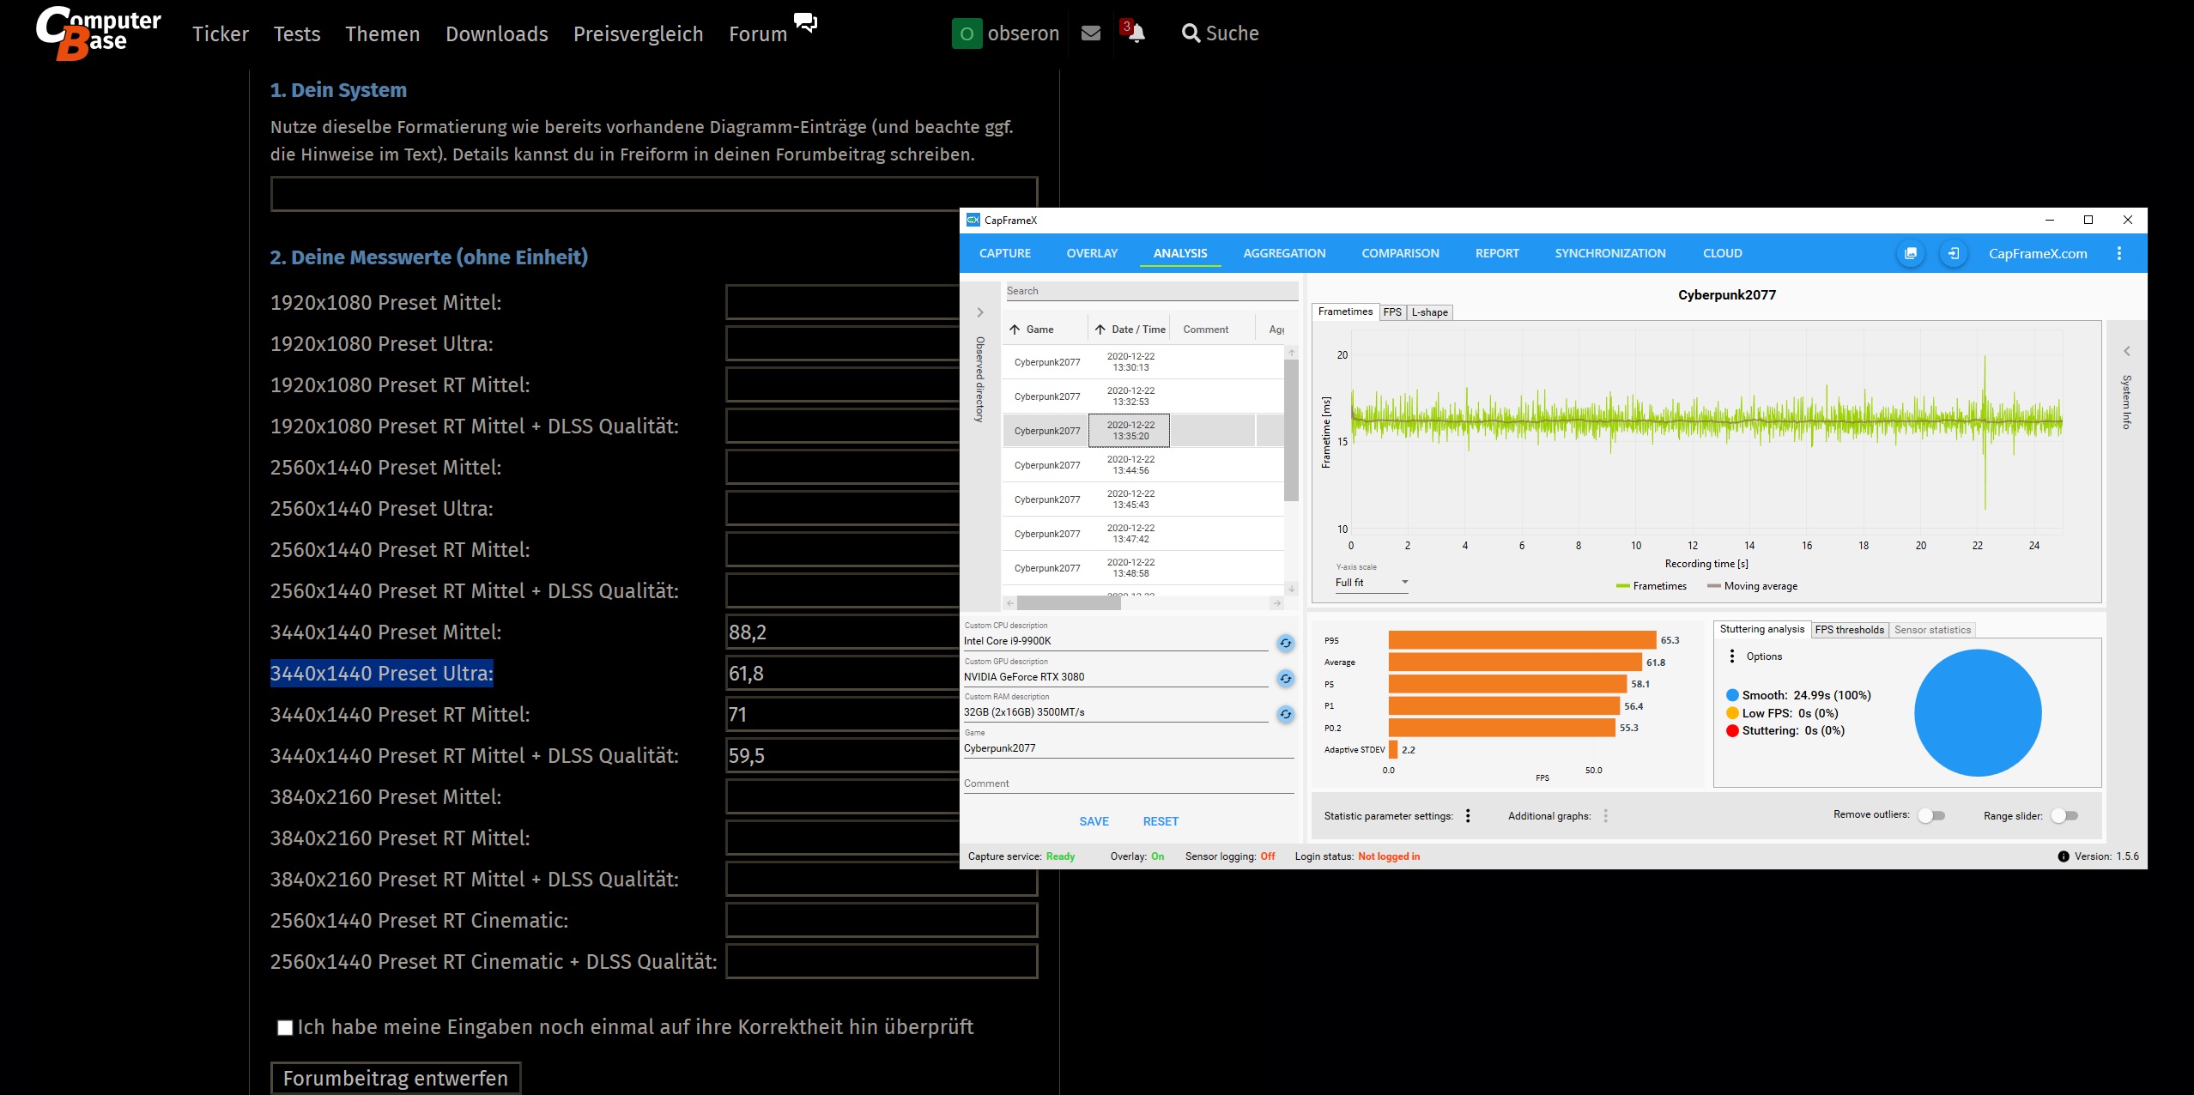This screenshot has height=1095, width=2194.
Task: Click Forumbeitrag entwerfen button
Action: pyautogui.click(x=396, y=1078)
